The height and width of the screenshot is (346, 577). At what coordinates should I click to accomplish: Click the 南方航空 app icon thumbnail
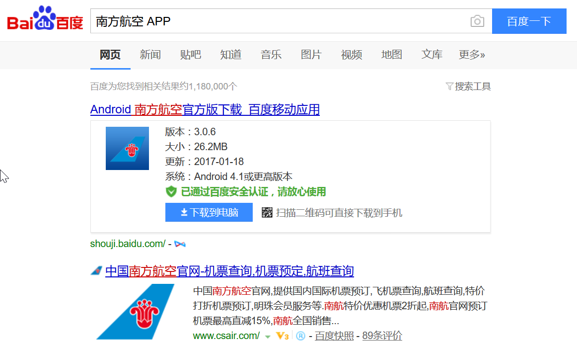coord(127,149)
